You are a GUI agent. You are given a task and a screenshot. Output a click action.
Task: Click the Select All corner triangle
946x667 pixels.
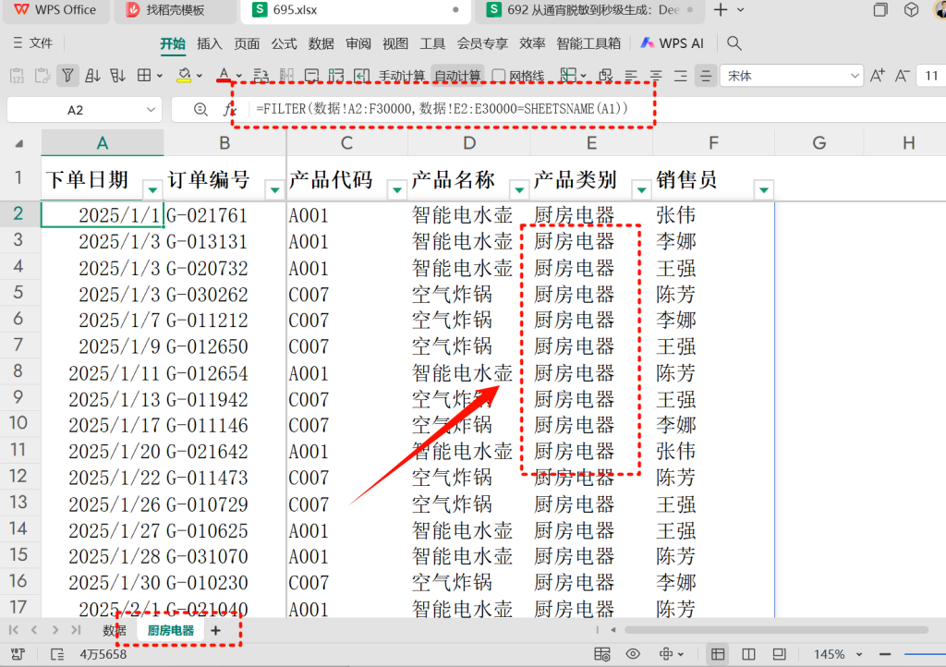20,143
